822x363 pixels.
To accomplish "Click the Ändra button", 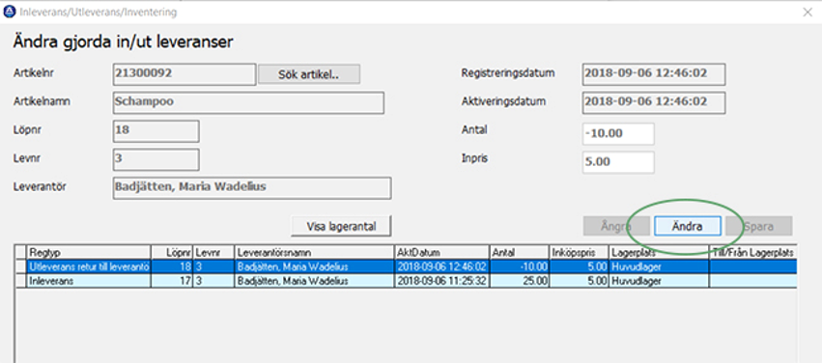I will point(688,226).
